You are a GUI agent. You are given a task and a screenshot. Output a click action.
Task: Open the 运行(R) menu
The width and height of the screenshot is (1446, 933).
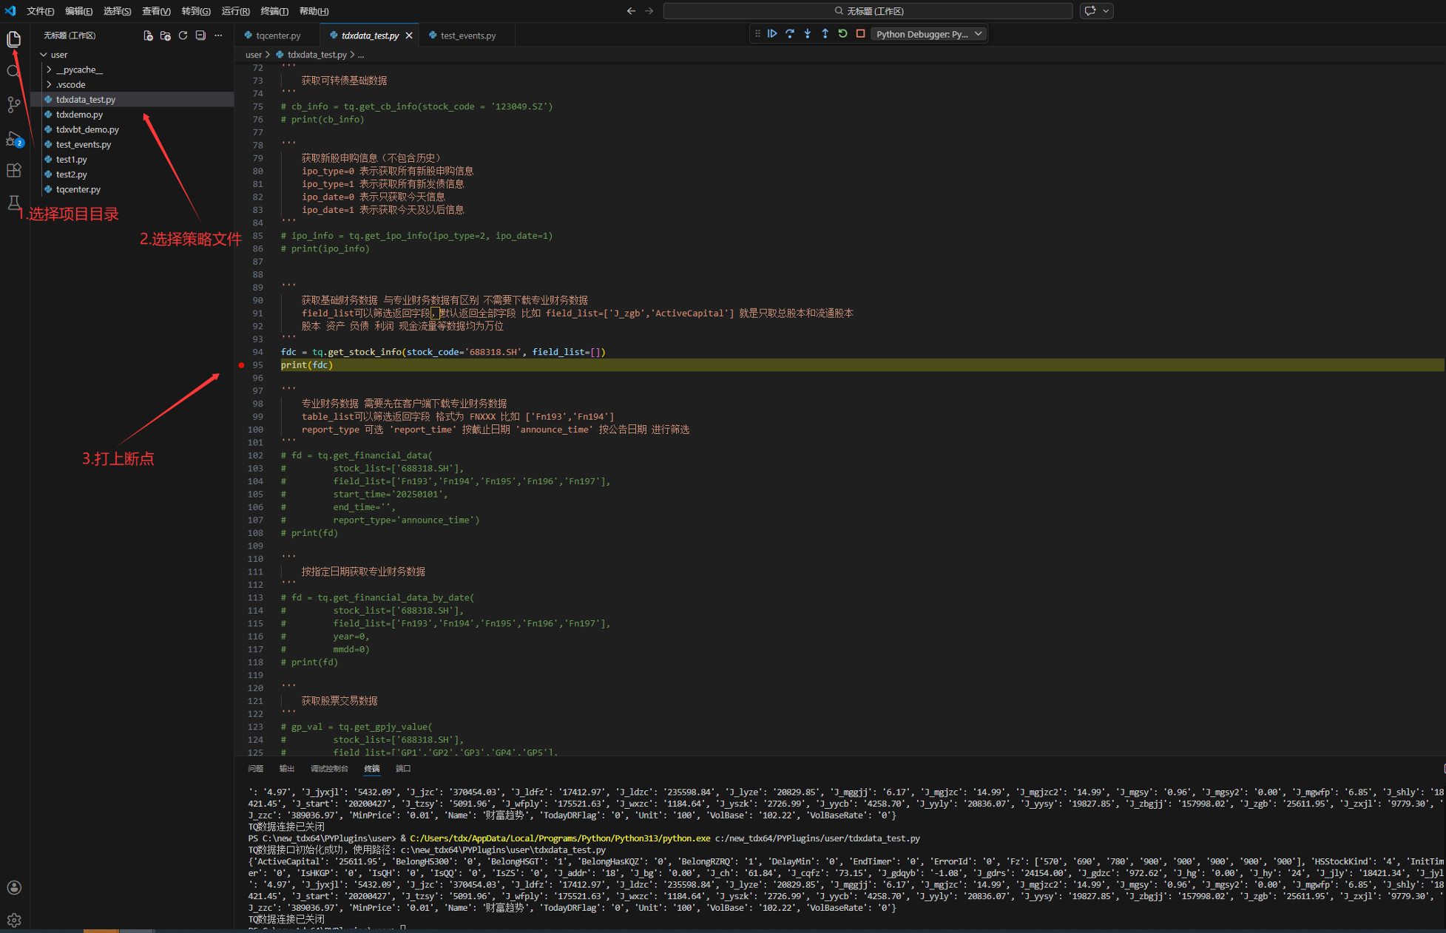pyautogui.click(x=235, y=11)
